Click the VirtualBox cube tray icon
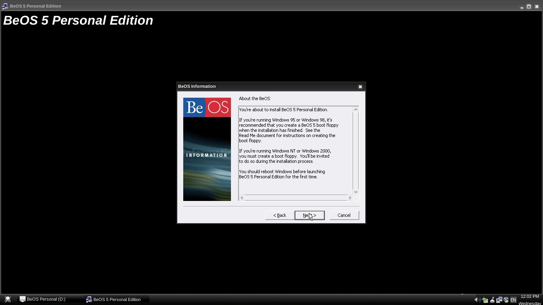Viewport: 543px width, 305px height. (506, 300)
